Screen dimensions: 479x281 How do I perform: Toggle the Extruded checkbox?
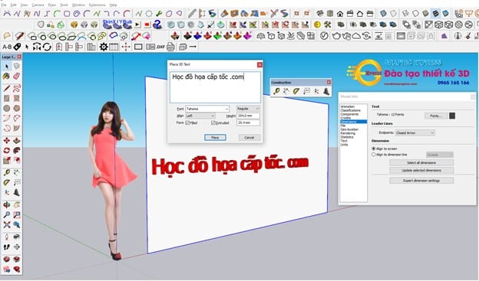213,123
